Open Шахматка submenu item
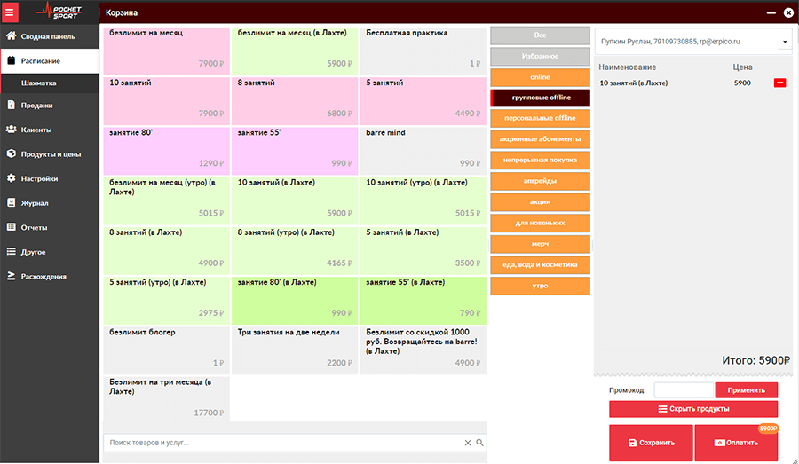 (x=50, y=83)
